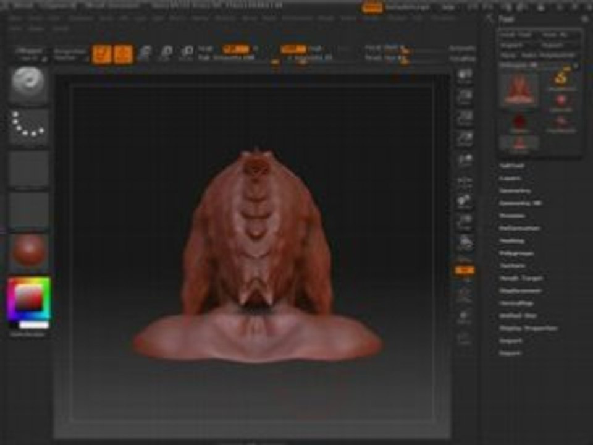Expand the Unified Skin section
The image size is (593, 445).
(x=518, y=316)
